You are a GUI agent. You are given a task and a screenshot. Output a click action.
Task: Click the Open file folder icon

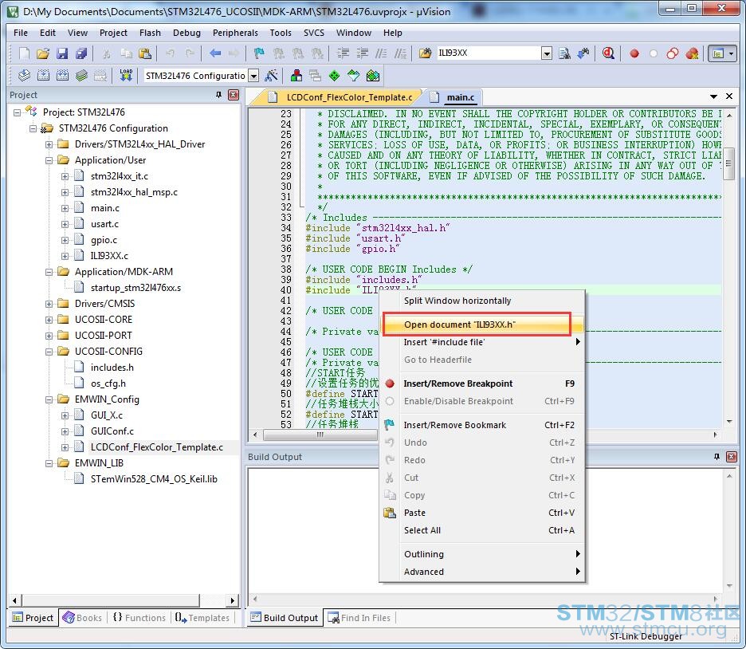coord(43,53)
